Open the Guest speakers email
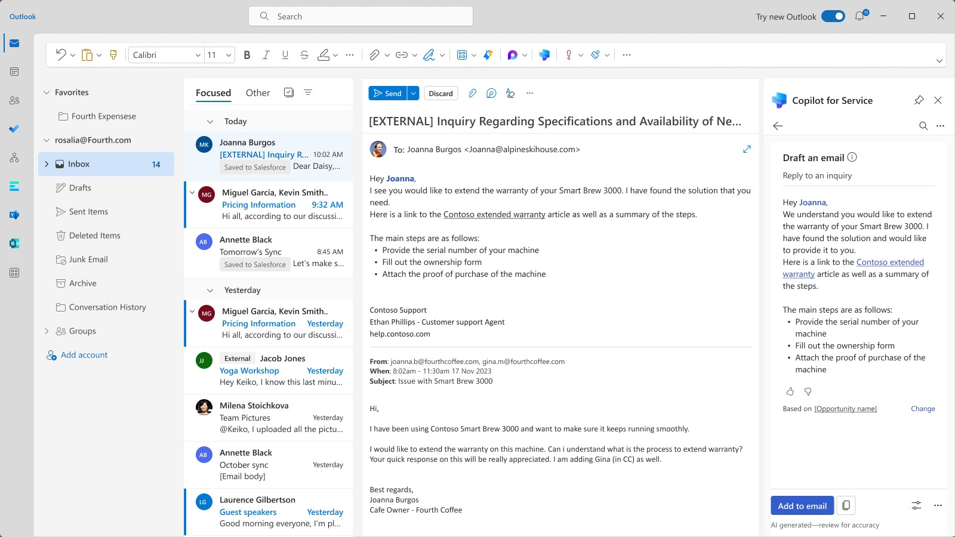The height and width of the screenshot is (537, 955). (269, 512)
